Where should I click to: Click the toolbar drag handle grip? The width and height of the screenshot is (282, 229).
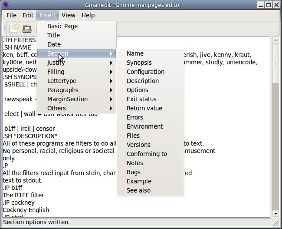coord(5,29)
